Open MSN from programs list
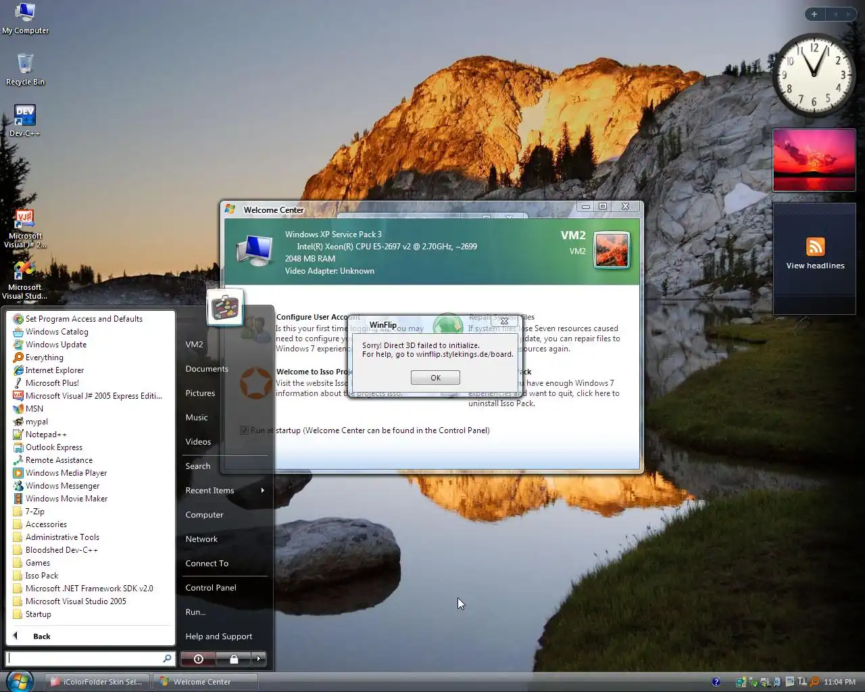 coord(34,409)
